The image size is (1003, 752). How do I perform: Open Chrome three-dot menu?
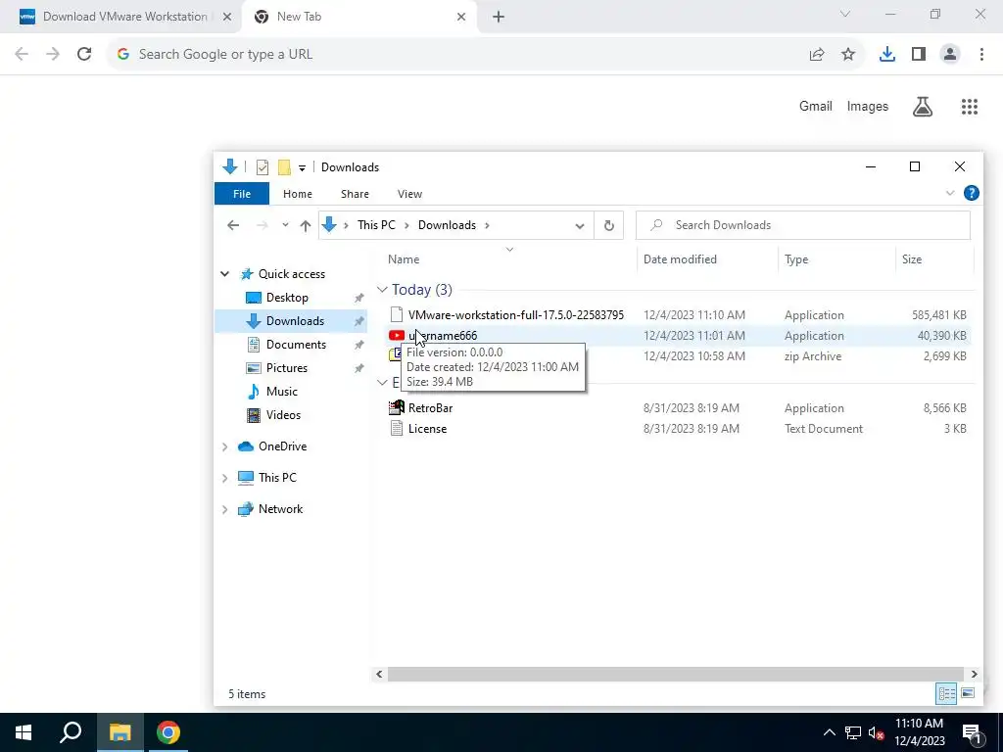(981, 55)
